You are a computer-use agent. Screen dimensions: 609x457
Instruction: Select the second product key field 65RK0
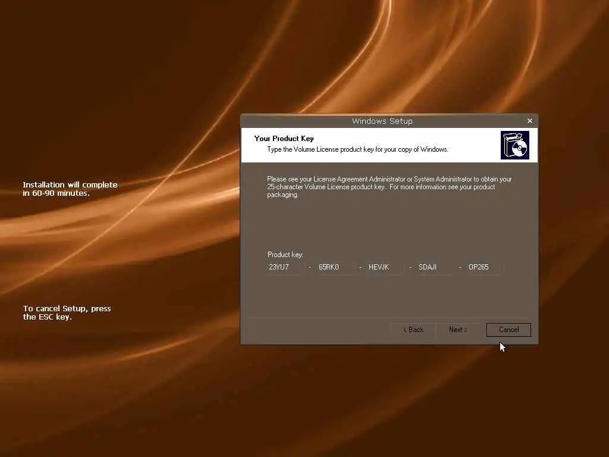click(335, 267)
